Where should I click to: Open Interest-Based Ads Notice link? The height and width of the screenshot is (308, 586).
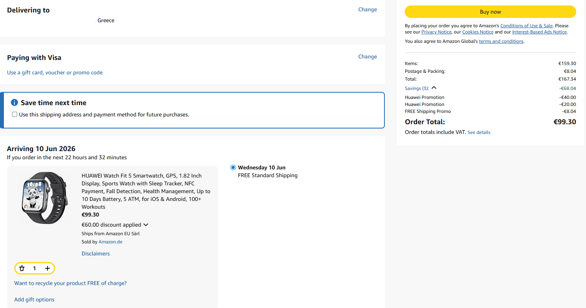coord(540,32)
